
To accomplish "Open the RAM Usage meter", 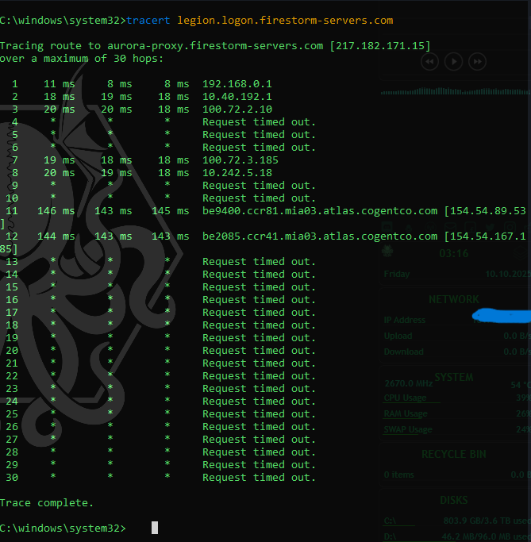I will (406, 413).
